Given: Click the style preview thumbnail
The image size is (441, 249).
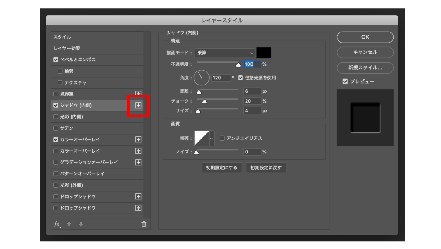Looking at the screenshot, I should [365, 117].
